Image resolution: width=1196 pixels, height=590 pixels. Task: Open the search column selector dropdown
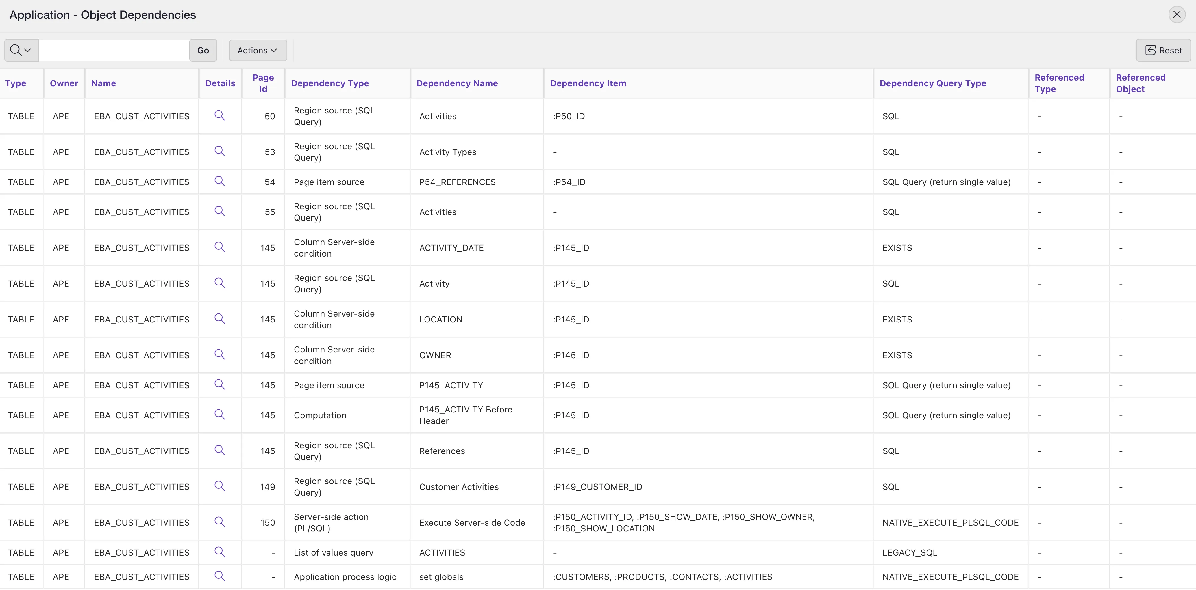pyautogui.click(x=21, y=50)
